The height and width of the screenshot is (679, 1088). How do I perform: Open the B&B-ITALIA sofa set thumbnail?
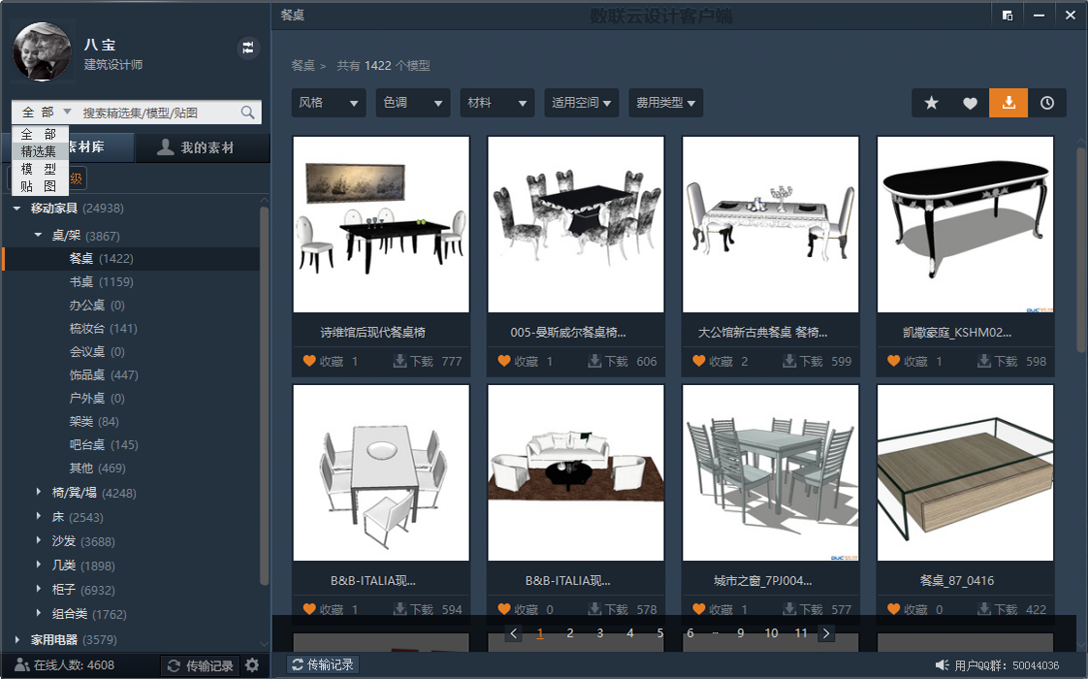576,472
